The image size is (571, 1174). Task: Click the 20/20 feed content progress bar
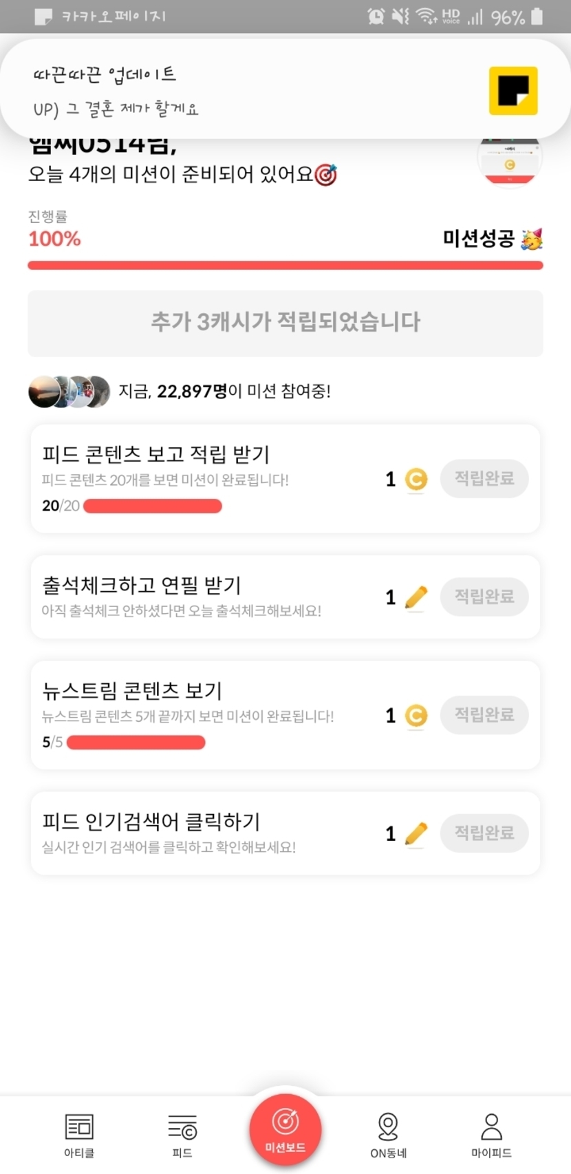(152, 506)
